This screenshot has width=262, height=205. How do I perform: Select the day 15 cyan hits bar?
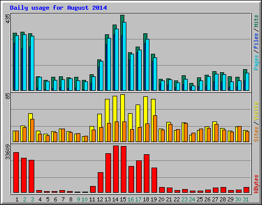tap(124, 56)
